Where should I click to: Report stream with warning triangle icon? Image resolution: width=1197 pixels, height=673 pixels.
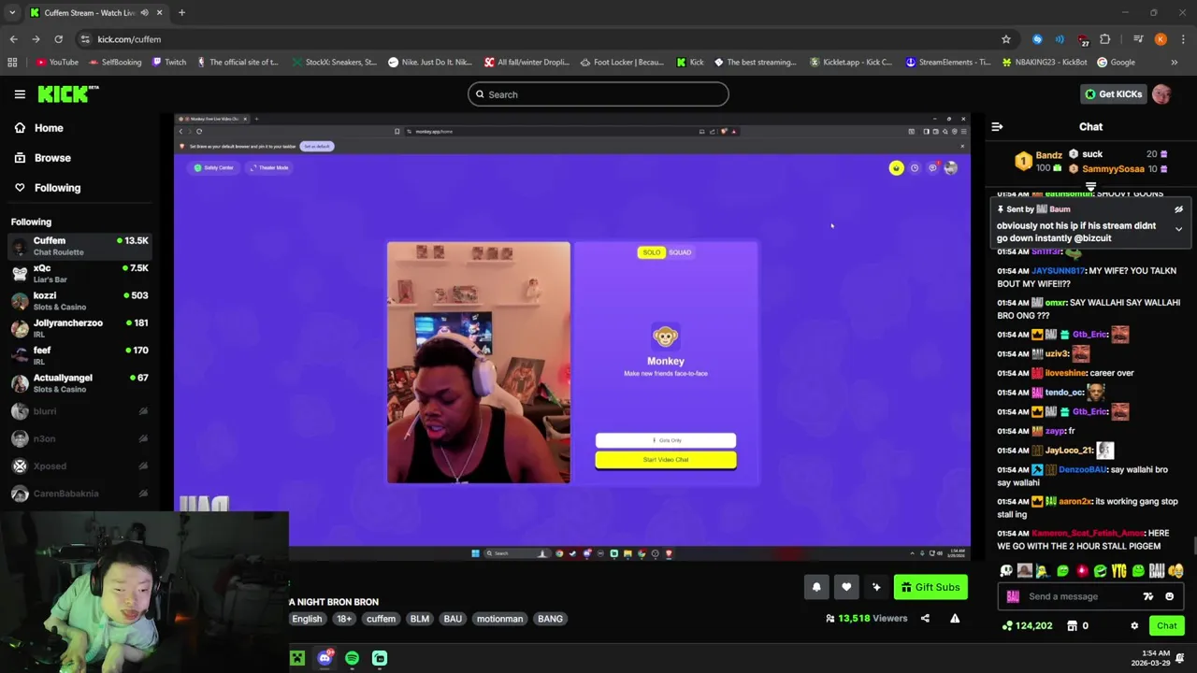tap(955, 619)
